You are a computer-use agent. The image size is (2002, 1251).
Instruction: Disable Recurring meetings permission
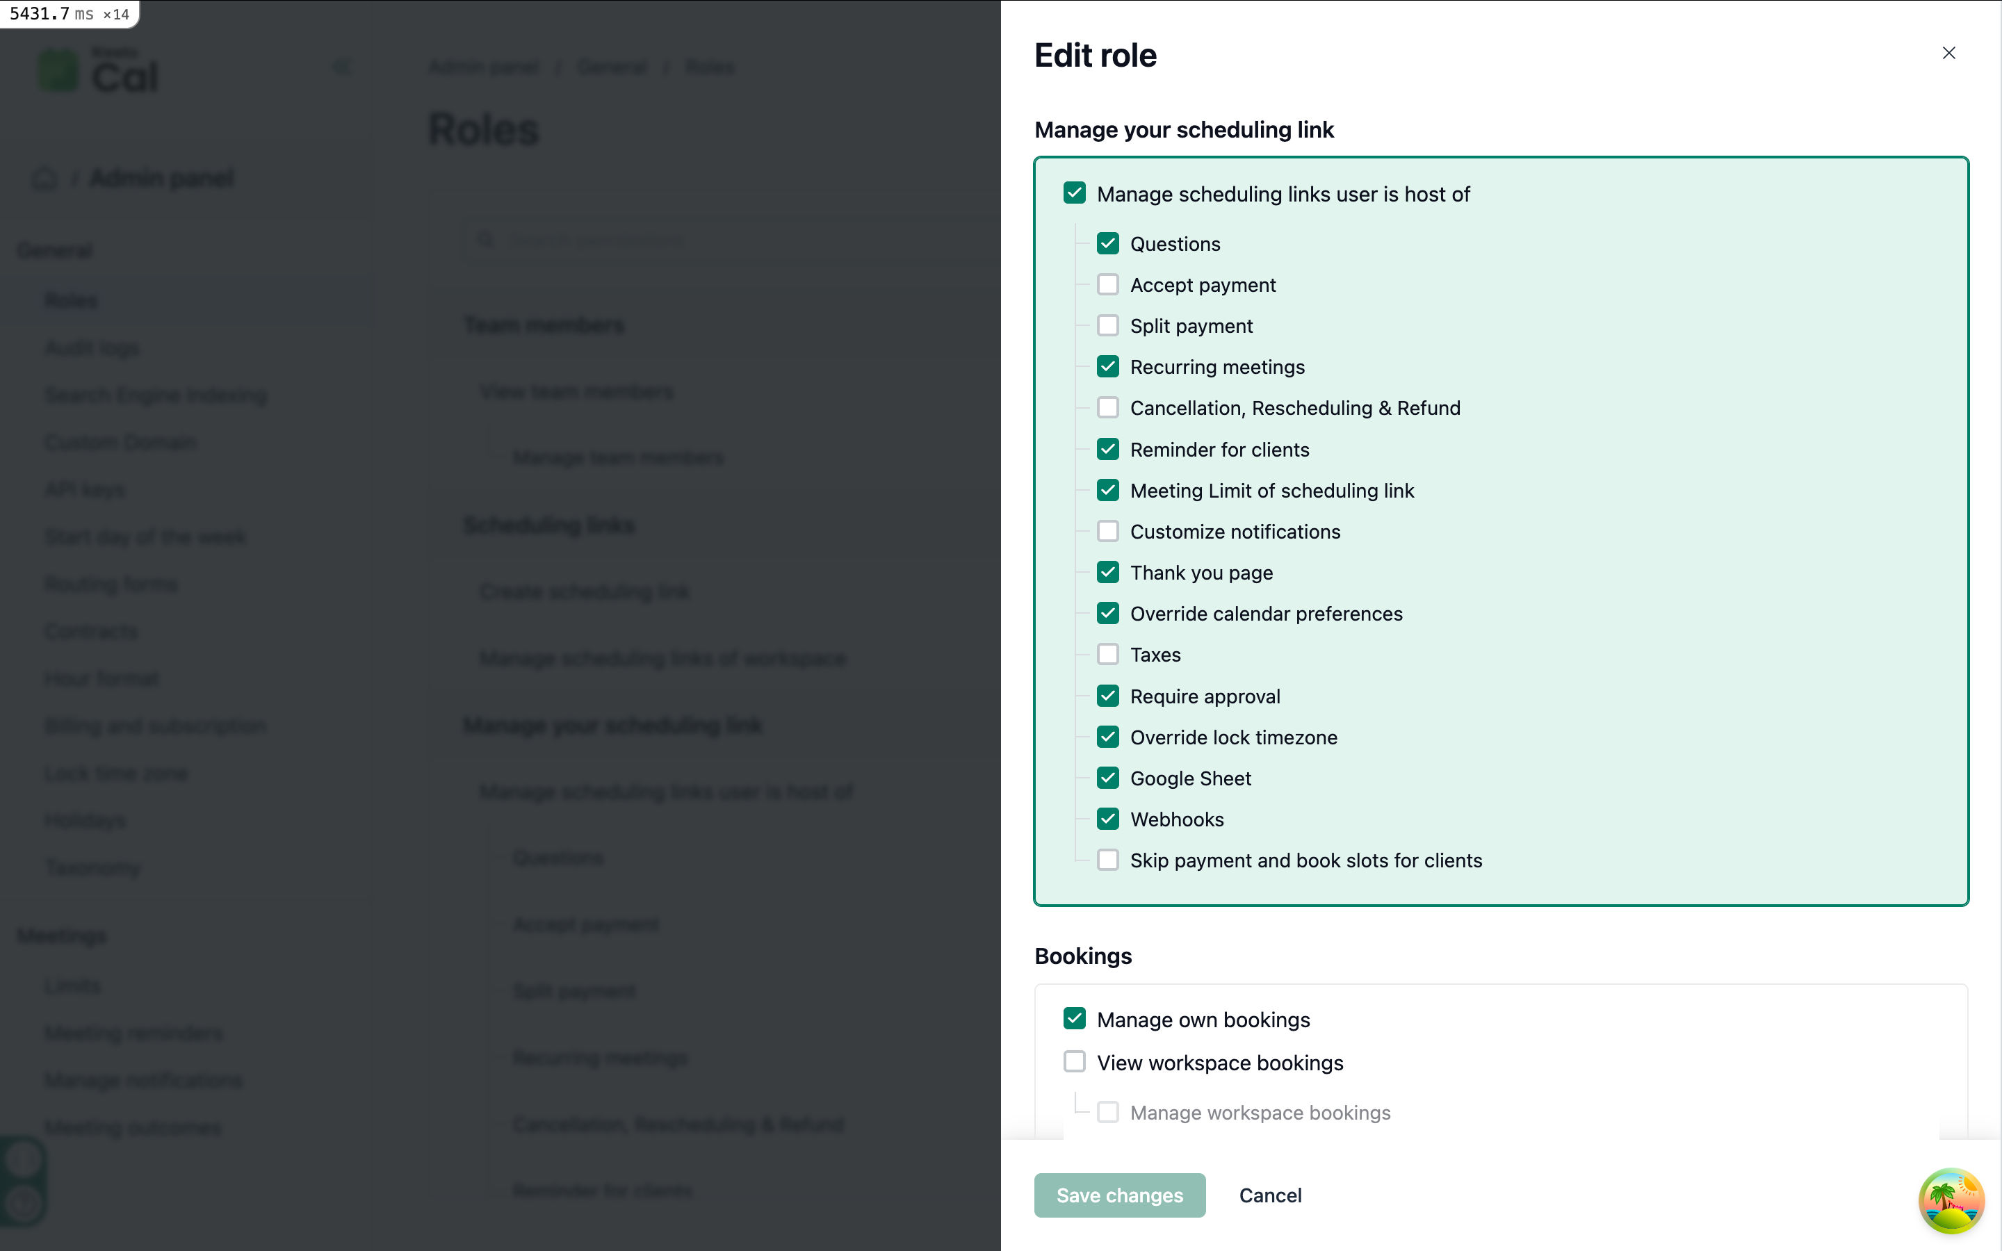1108,366
